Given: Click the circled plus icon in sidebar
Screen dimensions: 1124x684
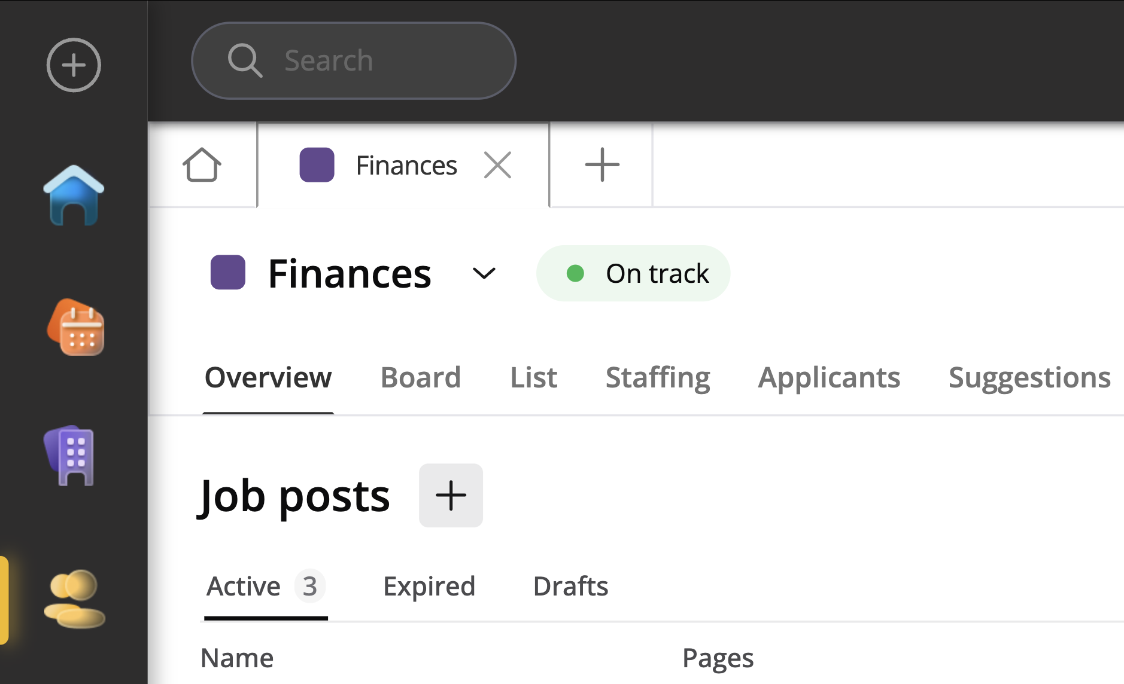Looking at the screenshot, I should tap(74, 65).
